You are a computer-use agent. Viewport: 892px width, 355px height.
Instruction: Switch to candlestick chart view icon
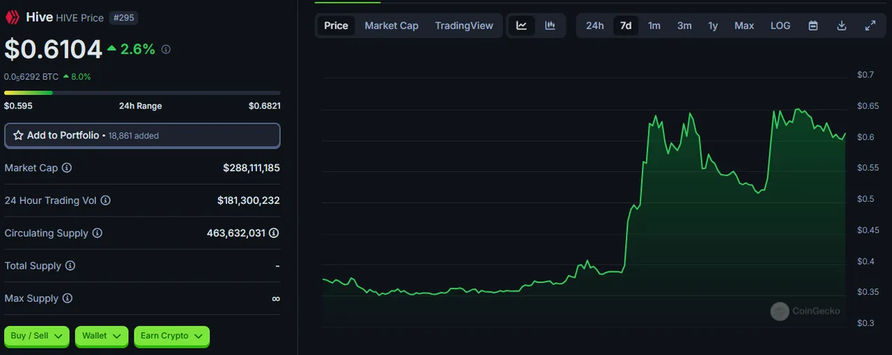[550, 26]
